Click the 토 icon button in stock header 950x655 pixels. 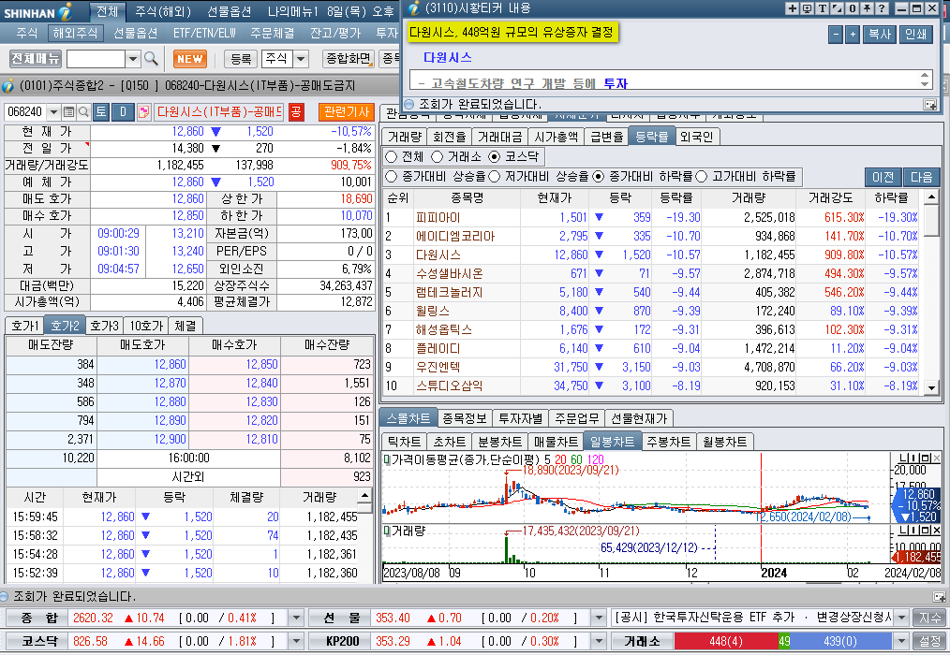tap(101, 112)
